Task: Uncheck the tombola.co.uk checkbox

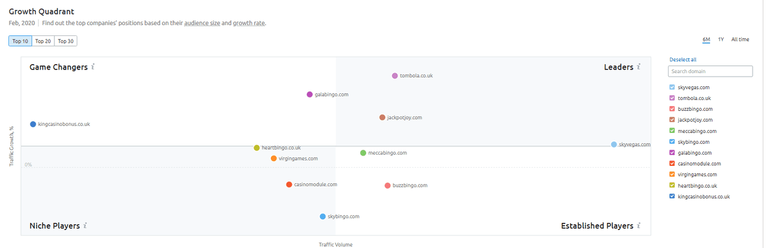Action: point(672,98)
